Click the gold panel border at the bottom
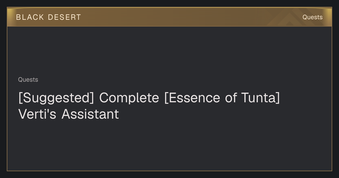 click(169, 171)
